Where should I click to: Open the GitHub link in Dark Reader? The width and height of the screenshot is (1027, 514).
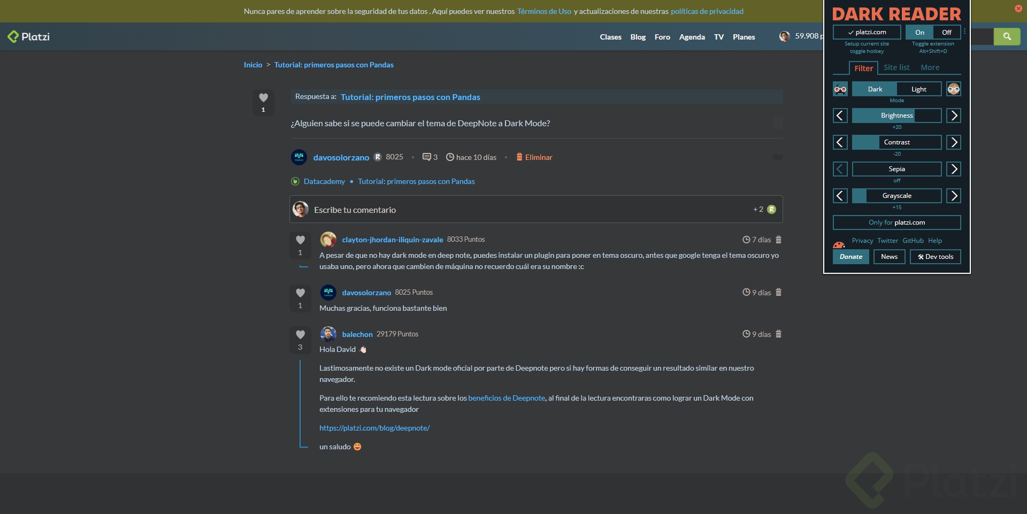click(x=913, y=241)
